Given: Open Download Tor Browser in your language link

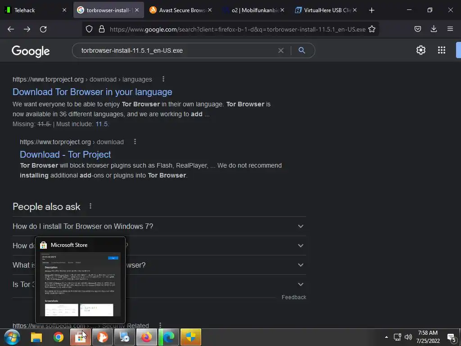Looking at the screenshot, I should click(92, 92).
